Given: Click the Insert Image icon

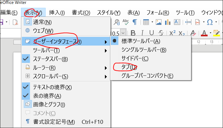Looking at the screenshot, I should pos(159,22).
